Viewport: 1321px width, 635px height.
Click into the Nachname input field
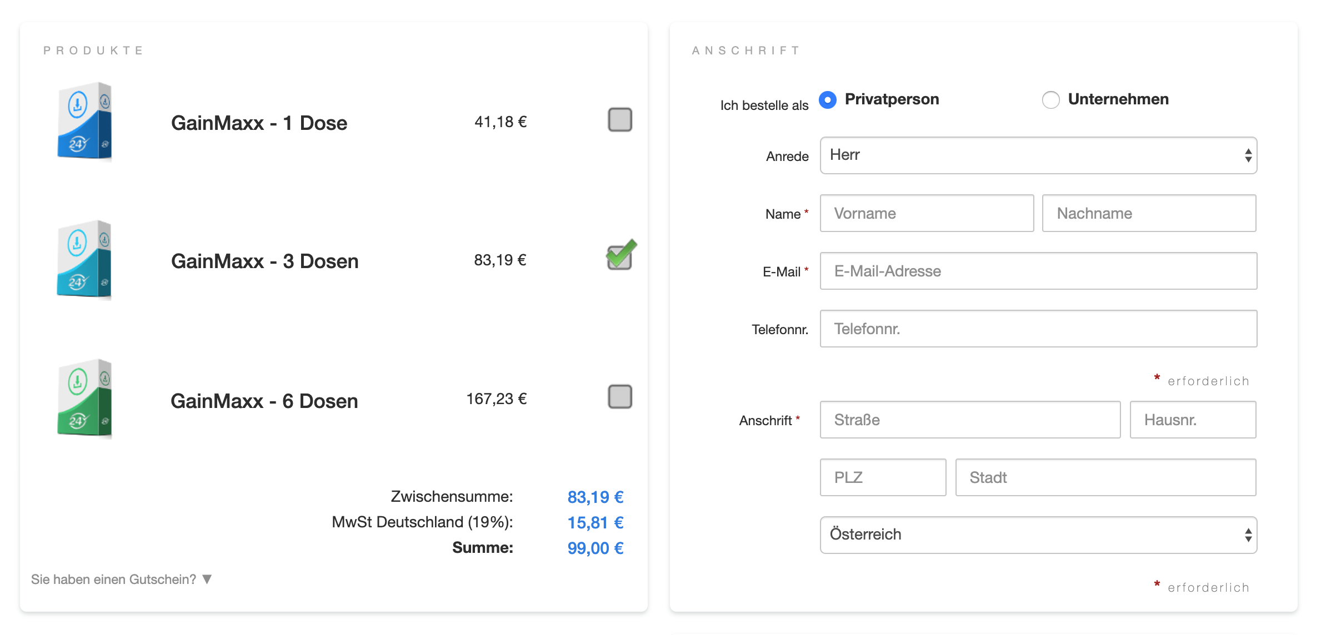point(1148,214)
